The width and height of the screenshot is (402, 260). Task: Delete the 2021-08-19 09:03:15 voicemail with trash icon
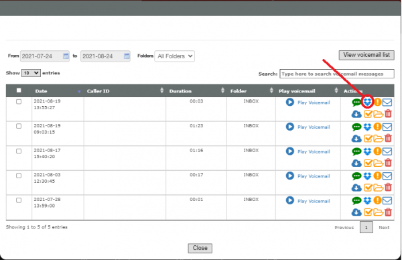coord(389,139)
